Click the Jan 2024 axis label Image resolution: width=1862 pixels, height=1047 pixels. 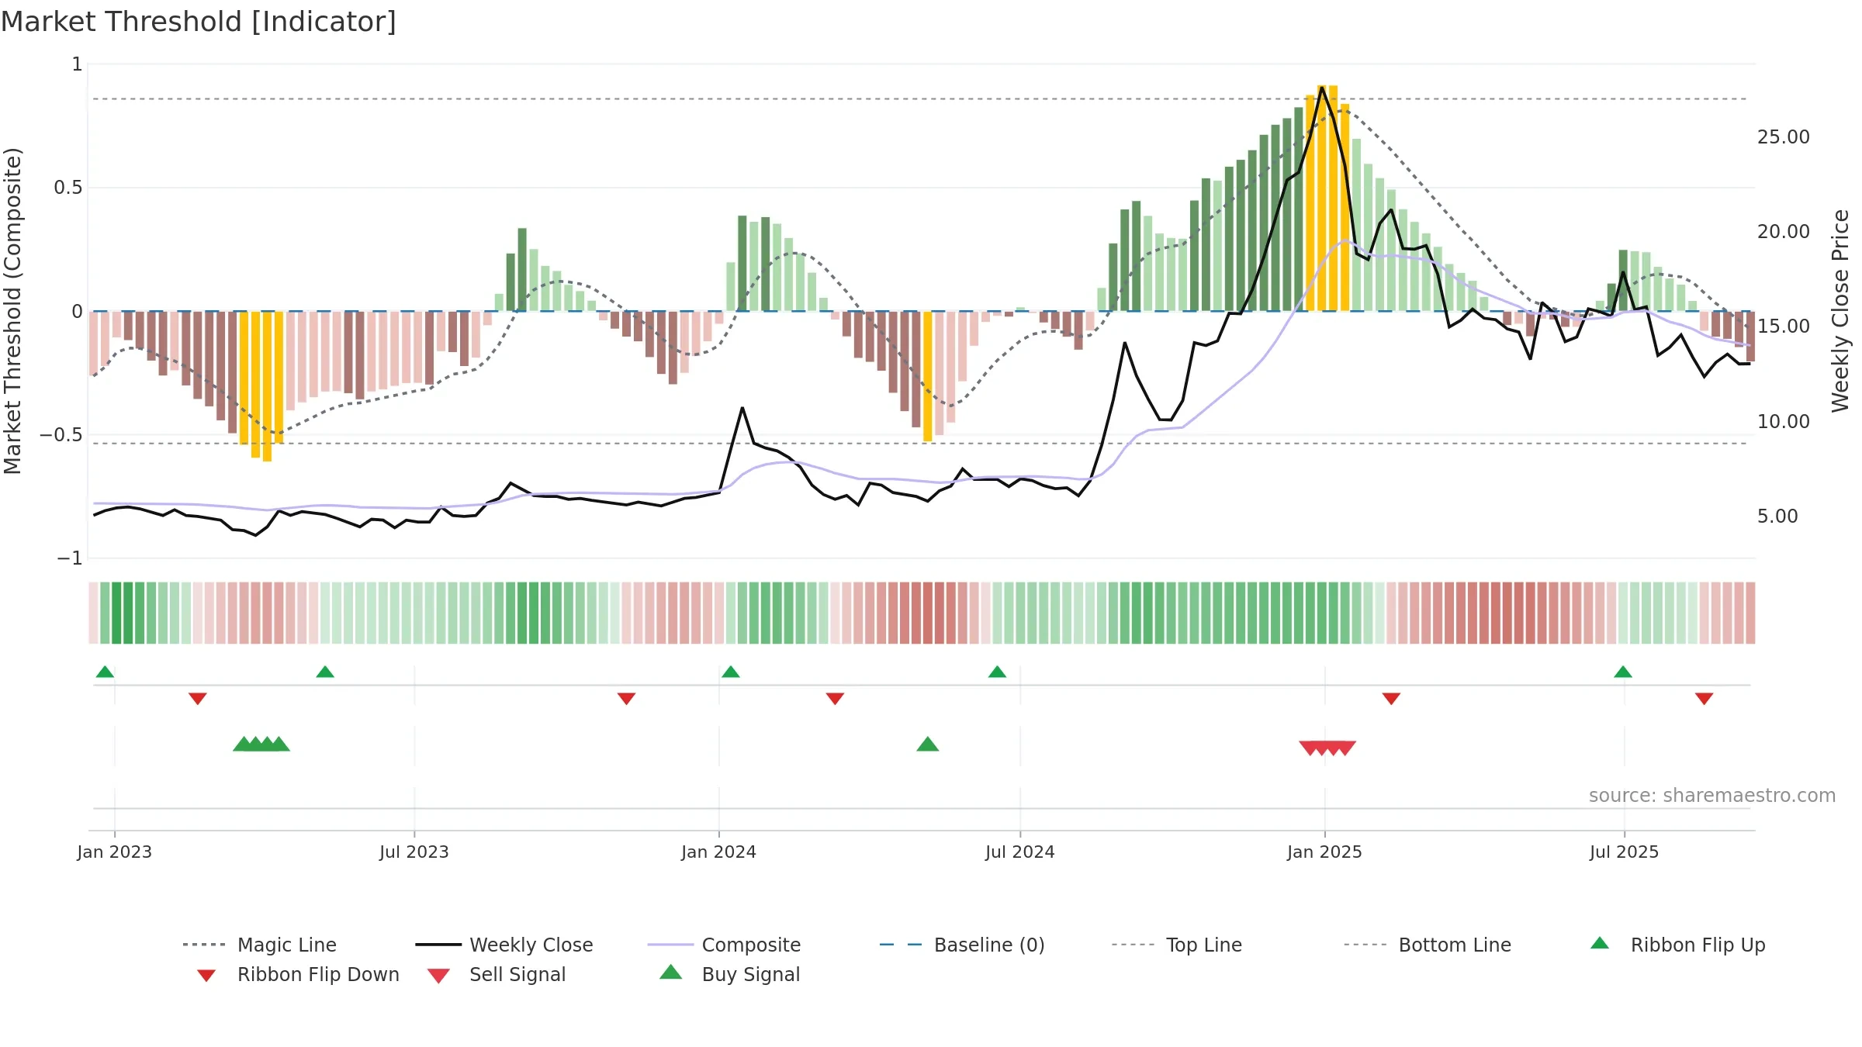[x=719, y=852]
